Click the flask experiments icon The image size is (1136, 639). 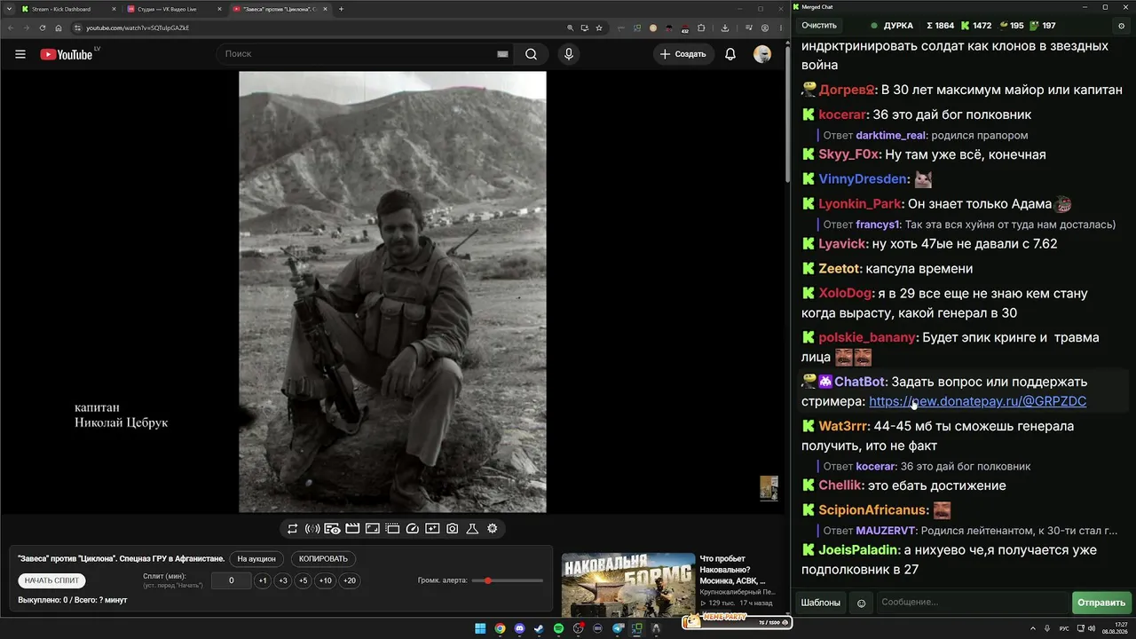click(472, 529)
